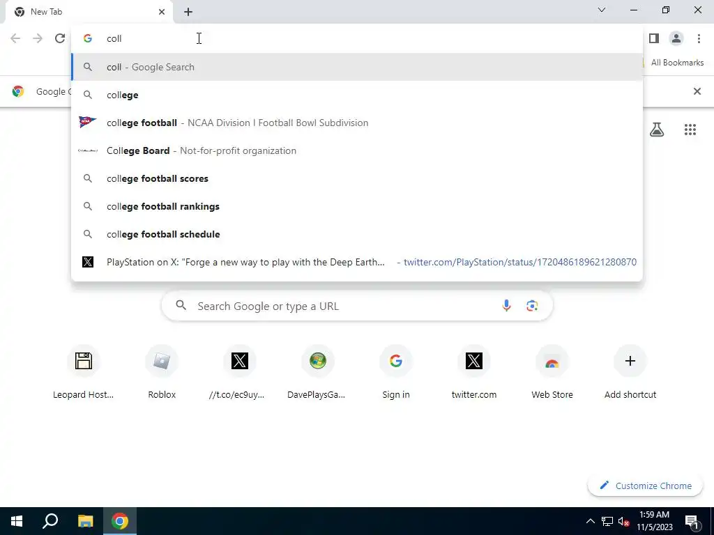Click the Search Google or type a URL box
The height and width of the screenshot is (535, 714).
(357, 306)
